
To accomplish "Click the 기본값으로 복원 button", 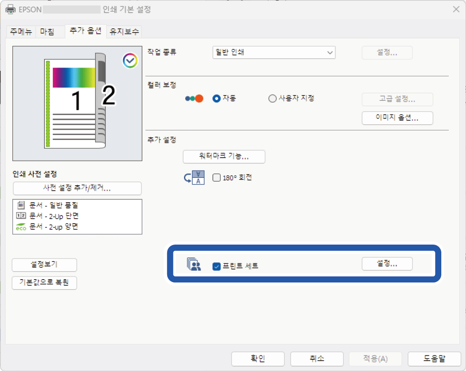I will (x=44, y=283).
